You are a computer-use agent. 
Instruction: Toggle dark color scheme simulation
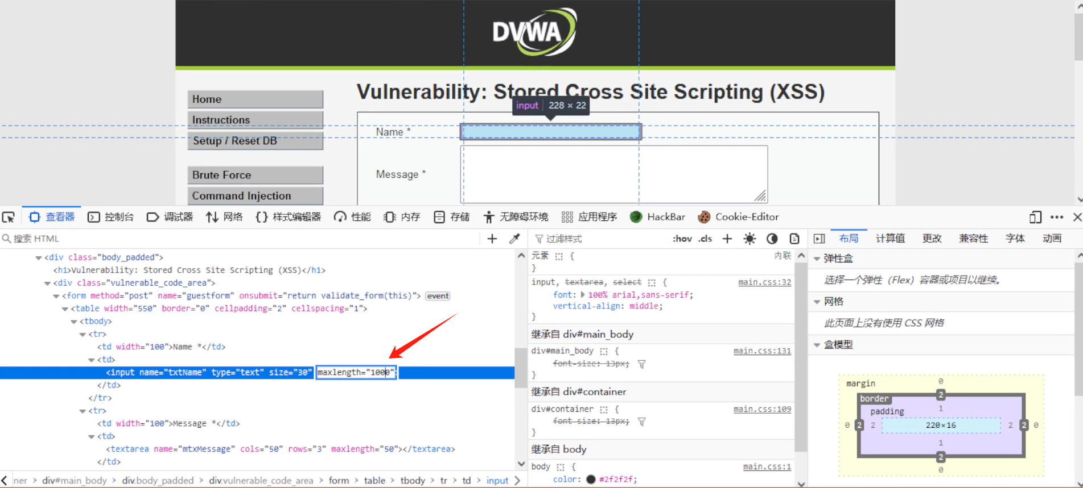coord(772,239)
